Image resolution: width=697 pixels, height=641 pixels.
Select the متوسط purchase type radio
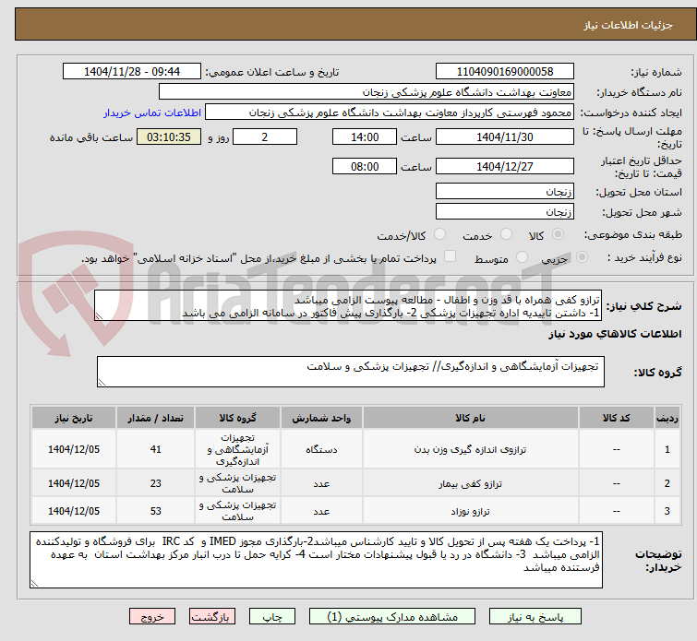pyautogui.click(x=522, y=257)
